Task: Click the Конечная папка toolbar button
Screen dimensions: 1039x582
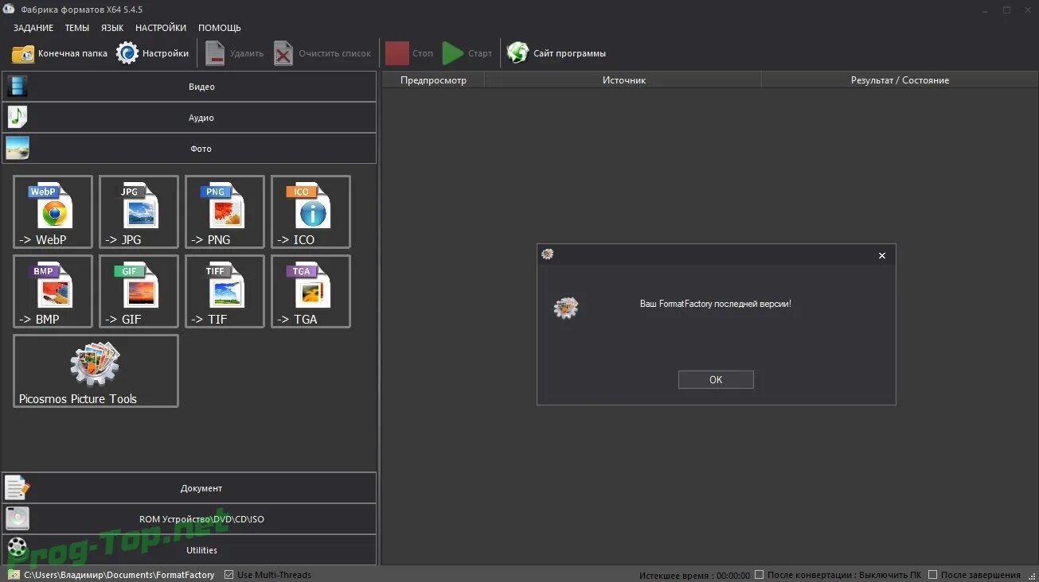Action: (60, 53)
